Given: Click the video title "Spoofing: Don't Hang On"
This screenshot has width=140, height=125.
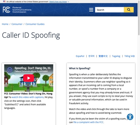Looking at the screenshot, I should point(33,68).
